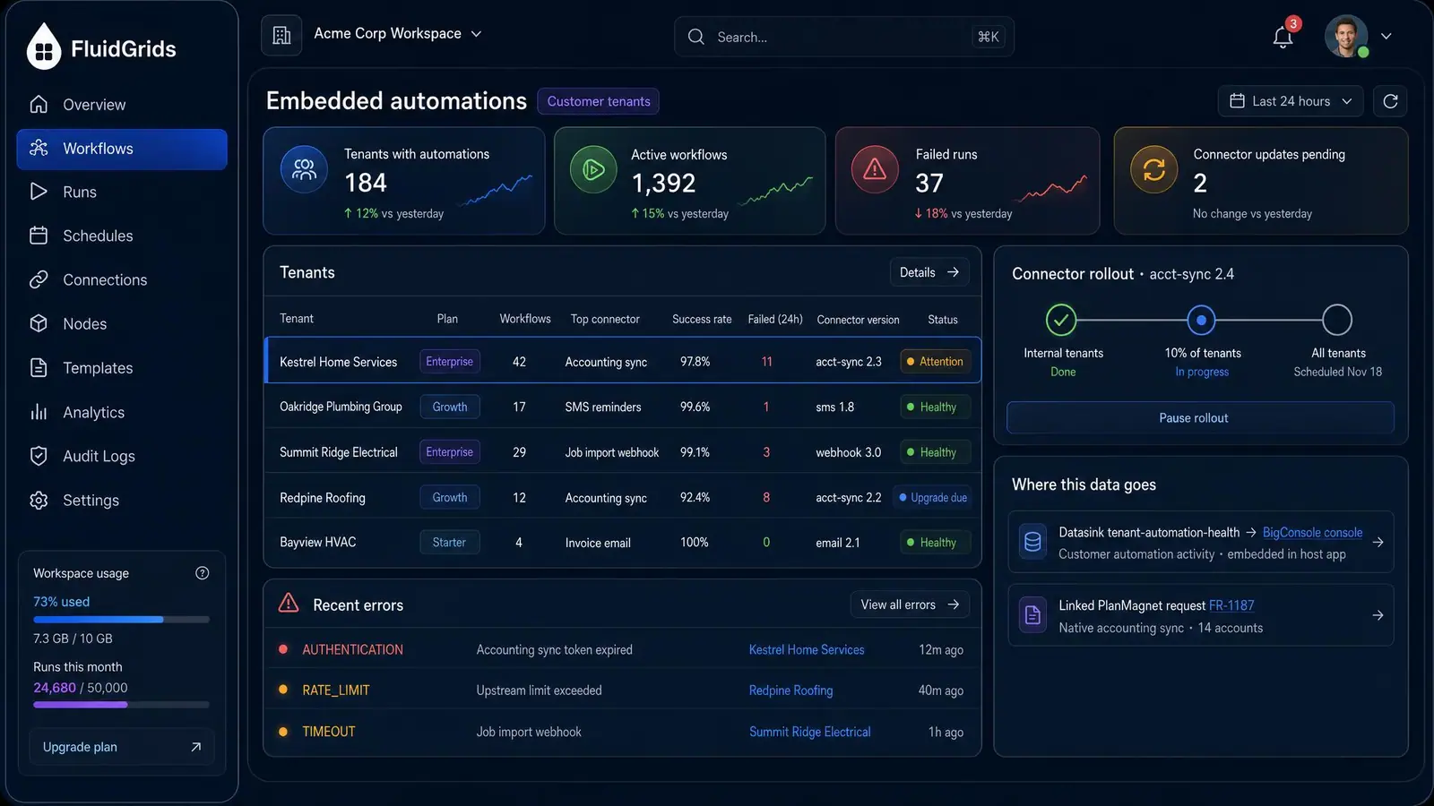Viewport: 1434px width, 806px height.
Task: Click the storage usage progress bar
Action: tap(121, 620)
